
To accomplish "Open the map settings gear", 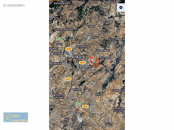I will coord(121,8).
